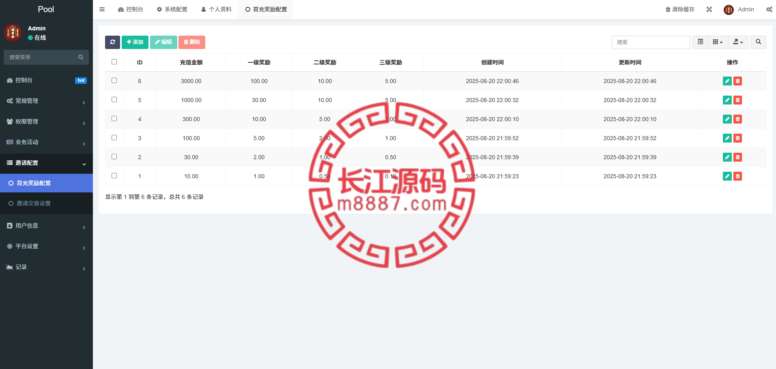Viewport: 776px width, 369px height.
Task: Delete the row with ID 1
Action: (738, 176)
